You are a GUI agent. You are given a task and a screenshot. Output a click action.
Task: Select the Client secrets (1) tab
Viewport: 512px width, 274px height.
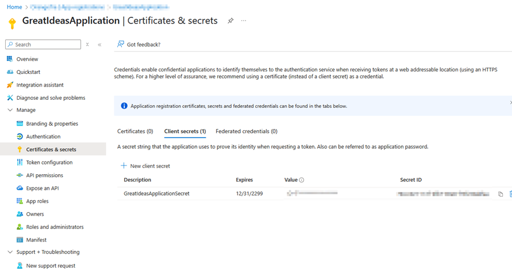pyautogui.click(x=185, y=132)
